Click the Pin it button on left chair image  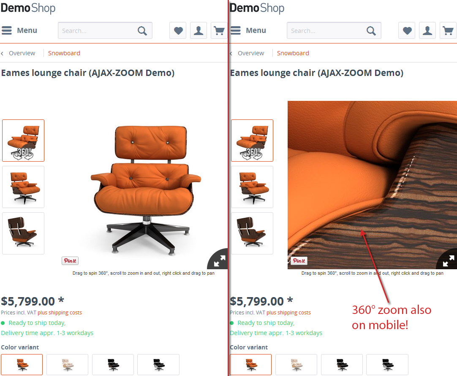(x=70, y=261)
